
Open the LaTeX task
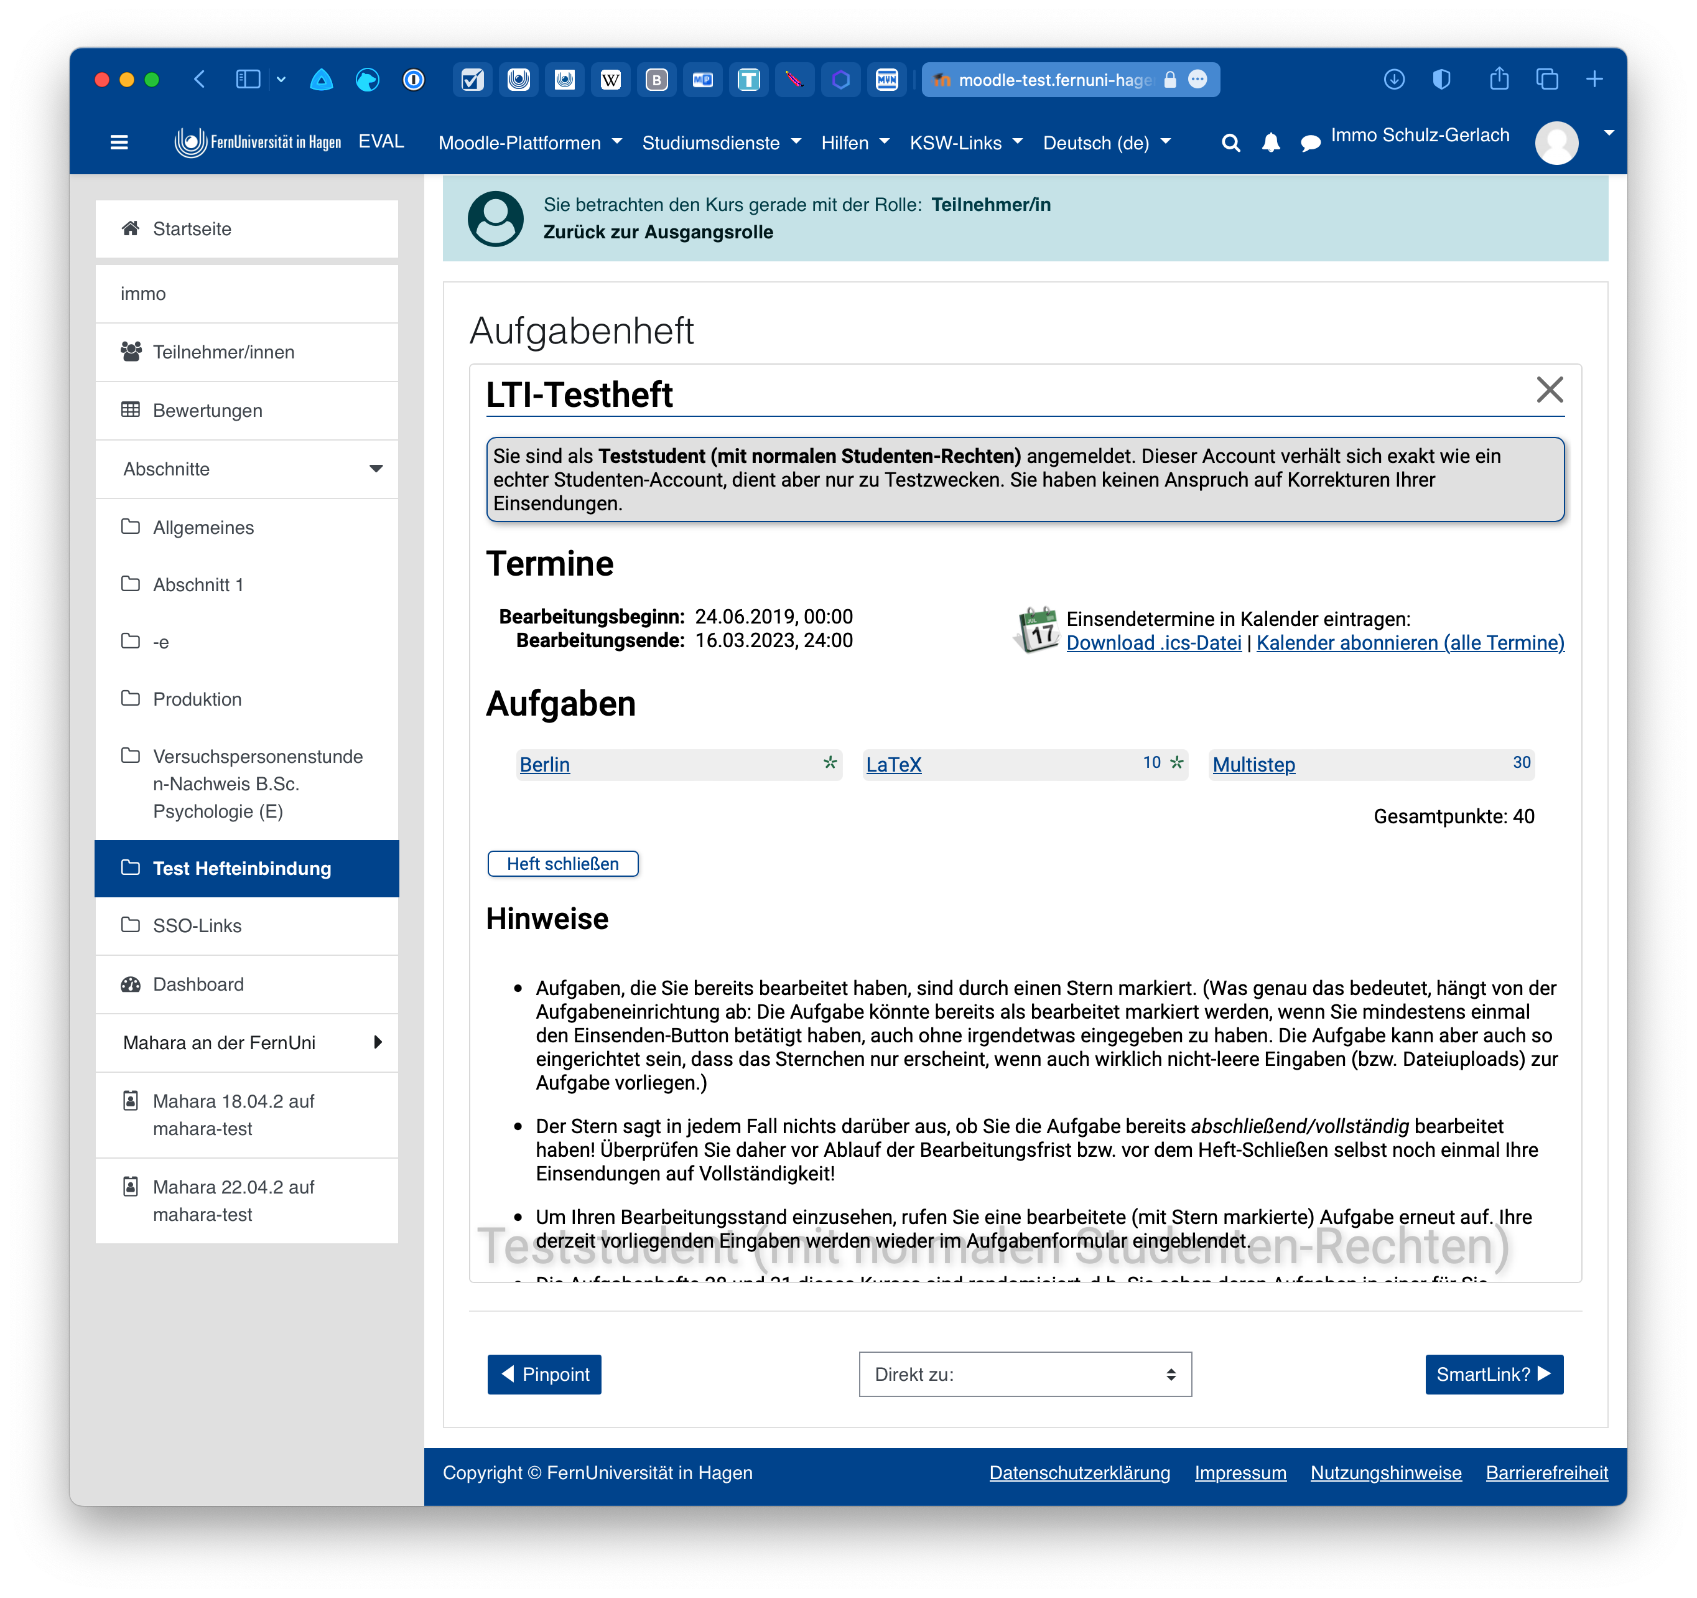(894, 764)
